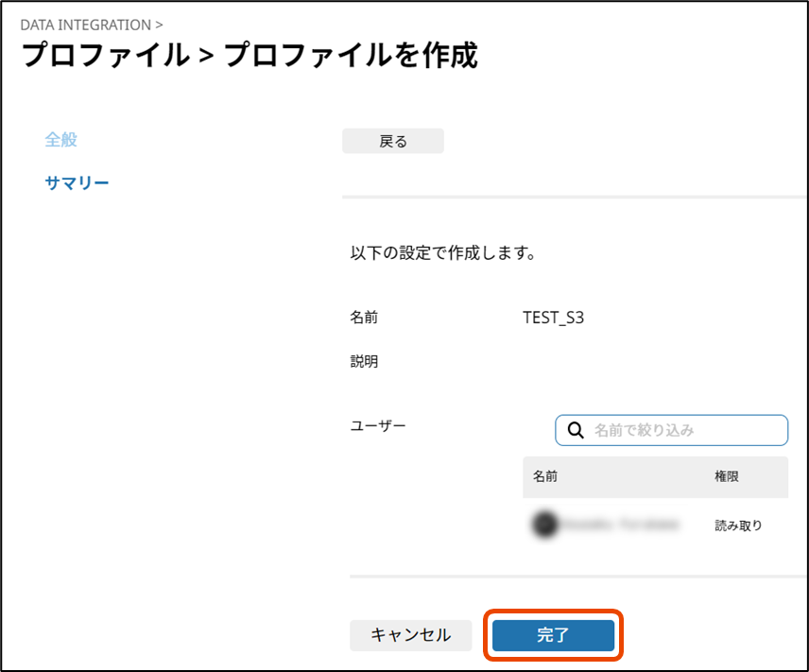809x672 pixels.
Task: Go back with the 戻る button
Action: (393, 141)
